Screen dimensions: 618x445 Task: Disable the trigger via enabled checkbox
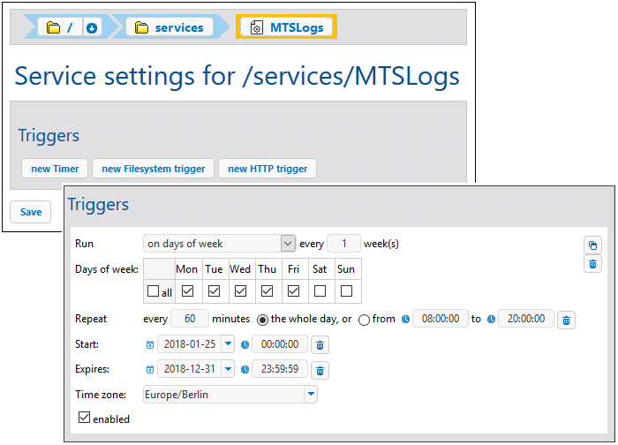[84, 419]
